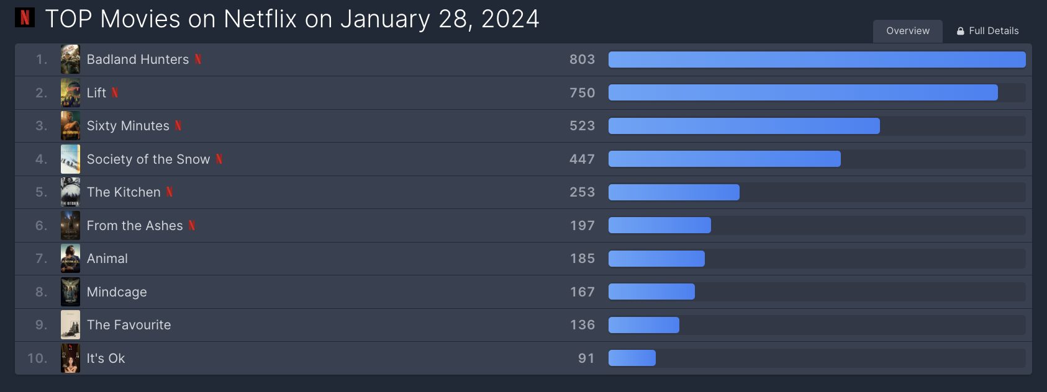The height and width of the screenshot is (392, 1047).
Task: Open The Favourite movie link
Action: [x=129, y=324]
